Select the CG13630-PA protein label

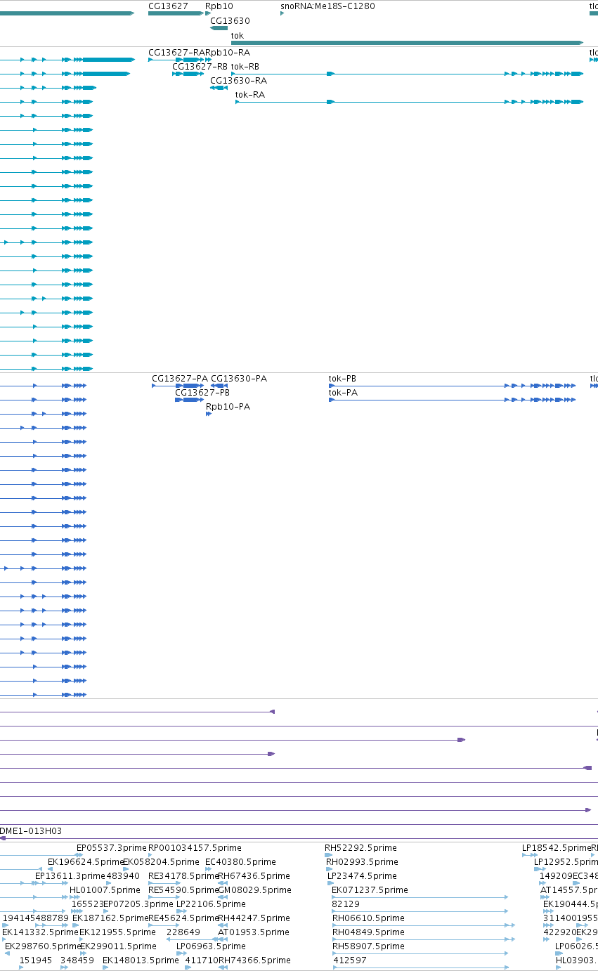click(239, 378)
